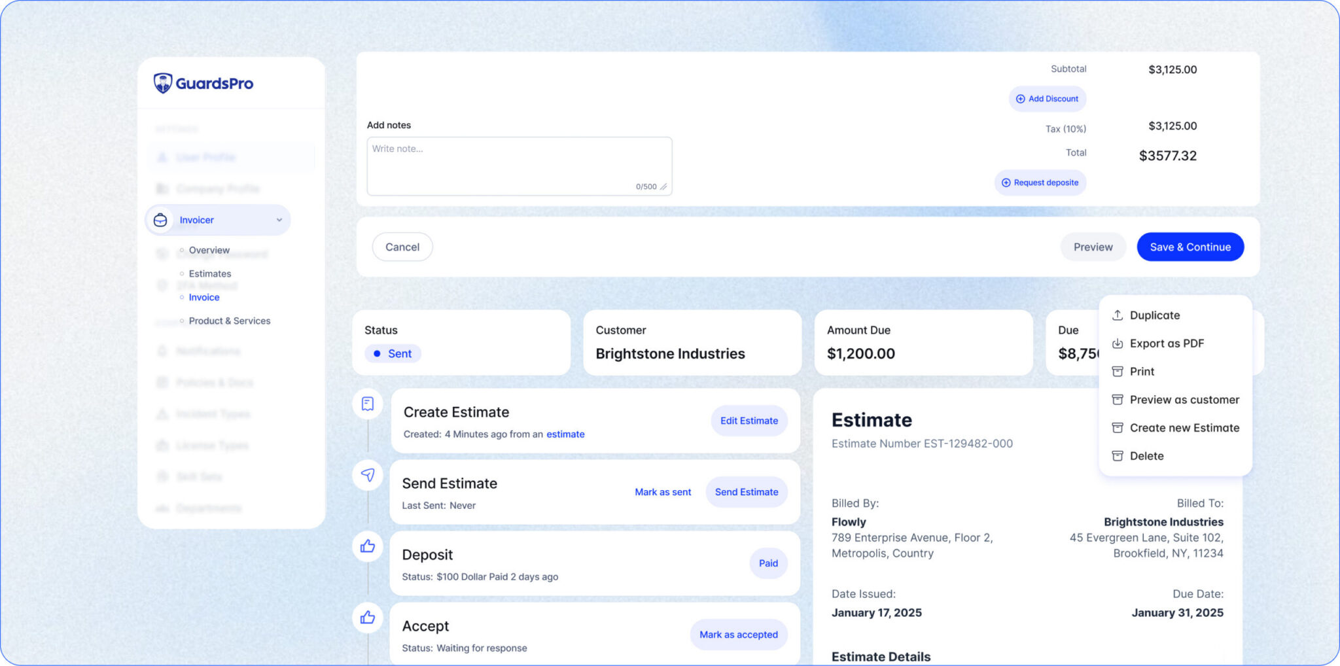This screenshot has height=666, width=1340.
Task: Click the Accept thumbs-up step icon
Action: point(368,618)
